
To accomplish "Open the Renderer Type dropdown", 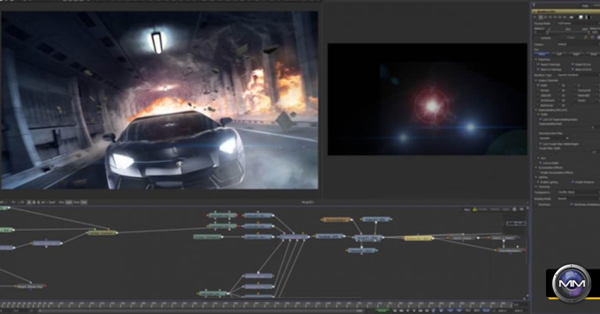I will [x=578, y=75].
